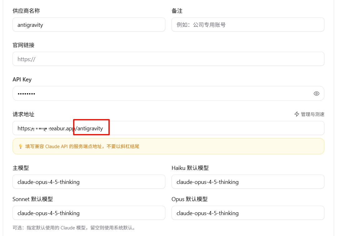Screen dimensions: 340x236
Task: Click the 官网链接 https:// field
Action: [168, 59]
